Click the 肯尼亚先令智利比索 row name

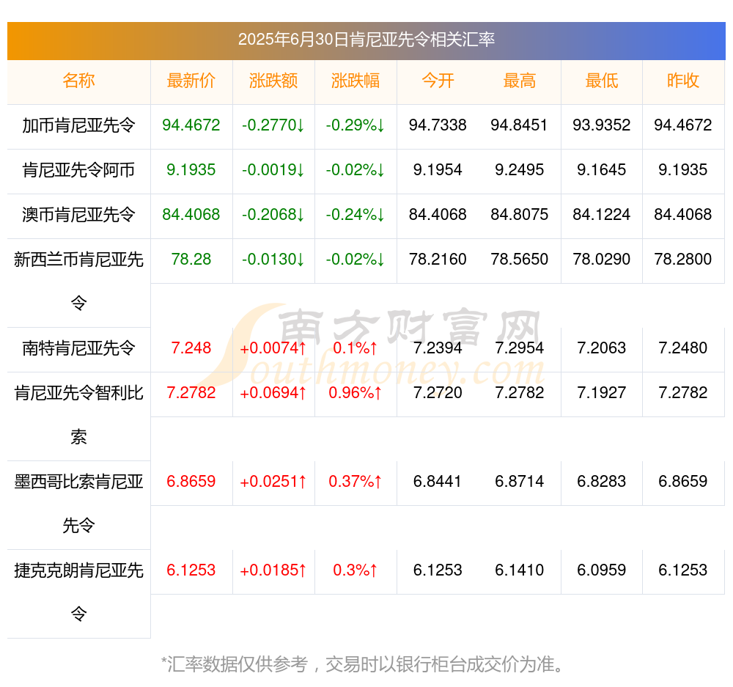(x=78, y=415)
